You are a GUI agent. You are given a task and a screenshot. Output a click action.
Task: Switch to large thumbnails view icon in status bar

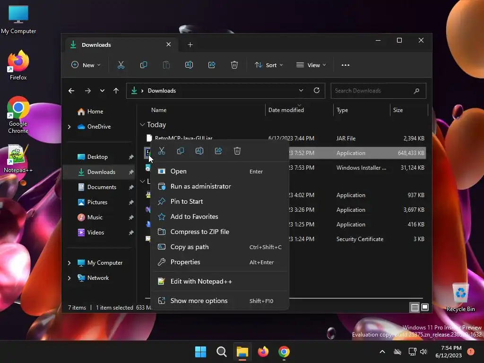[425, 307]
